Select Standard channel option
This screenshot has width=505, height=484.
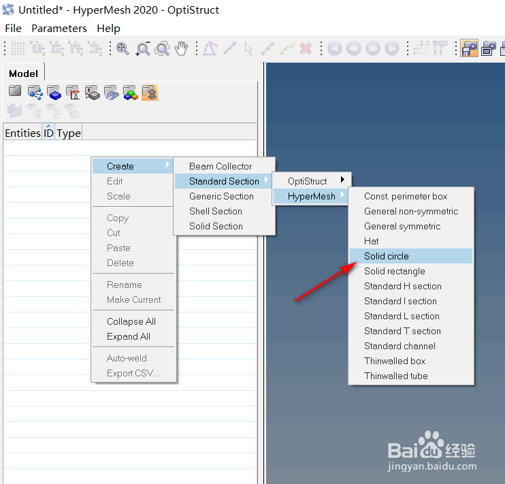(411, 346)
